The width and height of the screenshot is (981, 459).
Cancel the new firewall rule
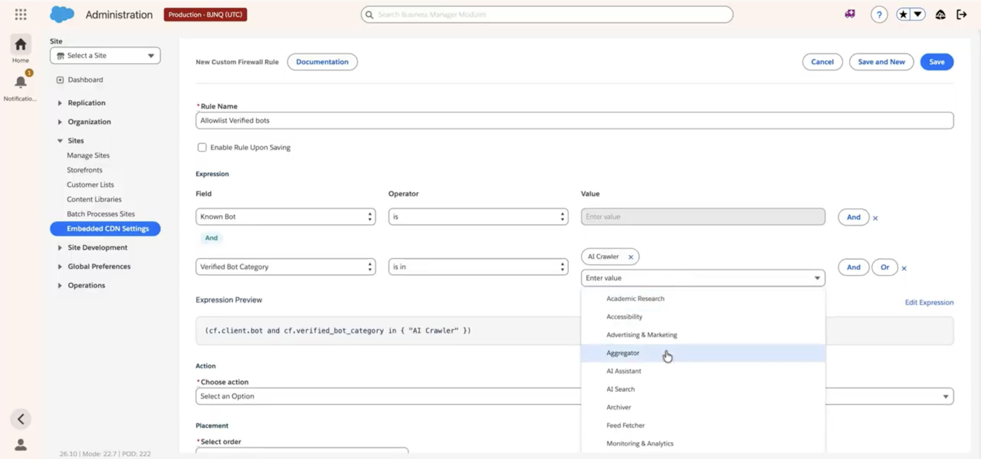(x=822, y=62)
